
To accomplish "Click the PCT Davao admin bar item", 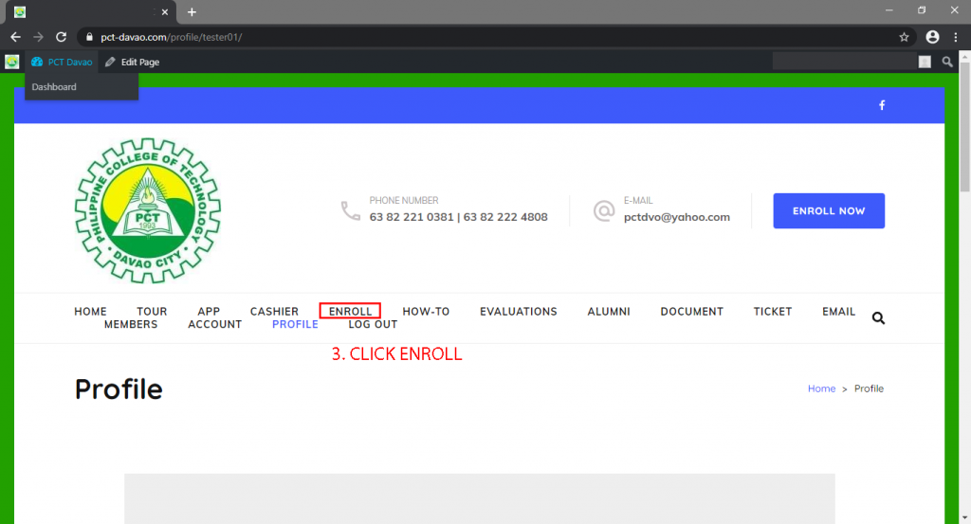I will [x=62, y=62].
